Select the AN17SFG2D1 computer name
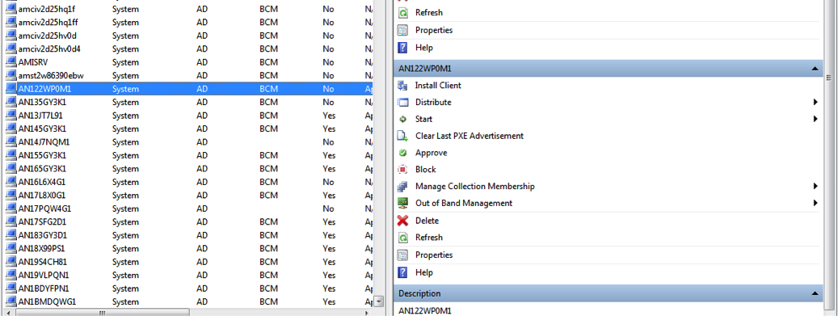This screenshot has width=838, height=316. coord(42,222)
